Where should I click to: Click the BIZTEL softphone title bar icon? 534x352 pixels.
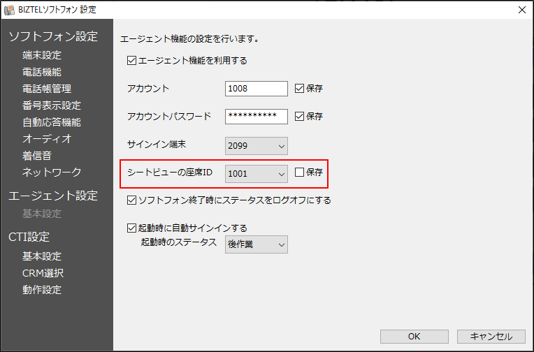(x=9, y=10)
